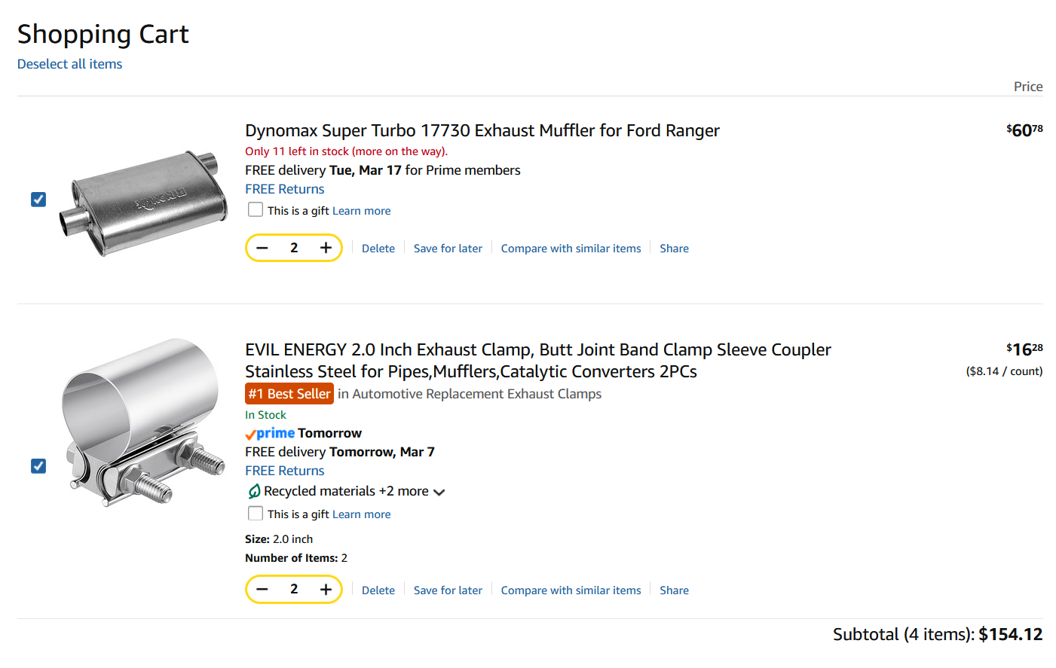Delete the Dynomax muffler from cart

point(378,249)
